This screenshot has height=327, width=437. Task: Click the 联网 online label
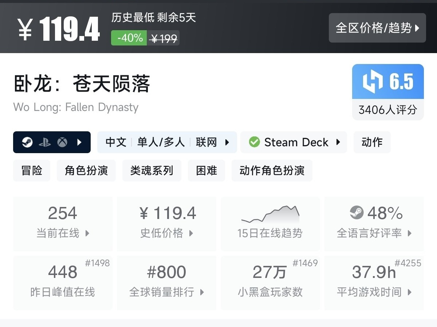206,142
